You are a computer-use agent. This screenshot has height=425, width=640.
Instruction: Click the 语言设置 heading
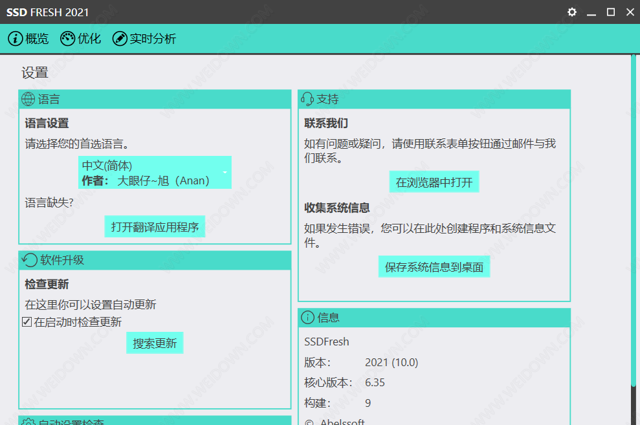click(47, 123)
